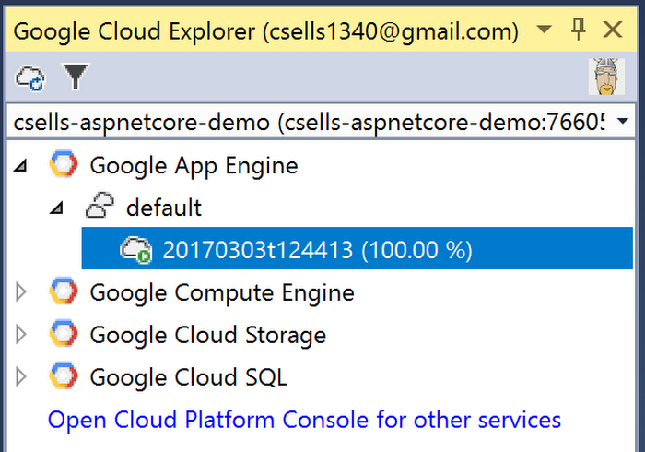Image resolution: width=645 pixels, height=452 pixels.
Task: Collapse the Google App Engine node arrow
Action: click(20, 165)
